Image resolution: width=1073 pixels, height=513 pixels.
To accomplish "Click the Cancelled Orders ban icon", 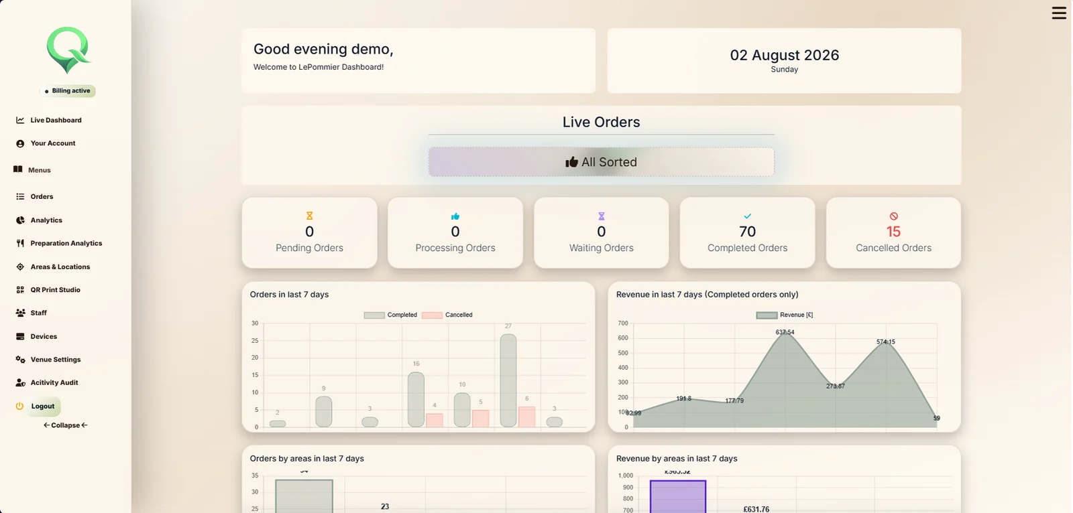I will [x=894, y=216].
